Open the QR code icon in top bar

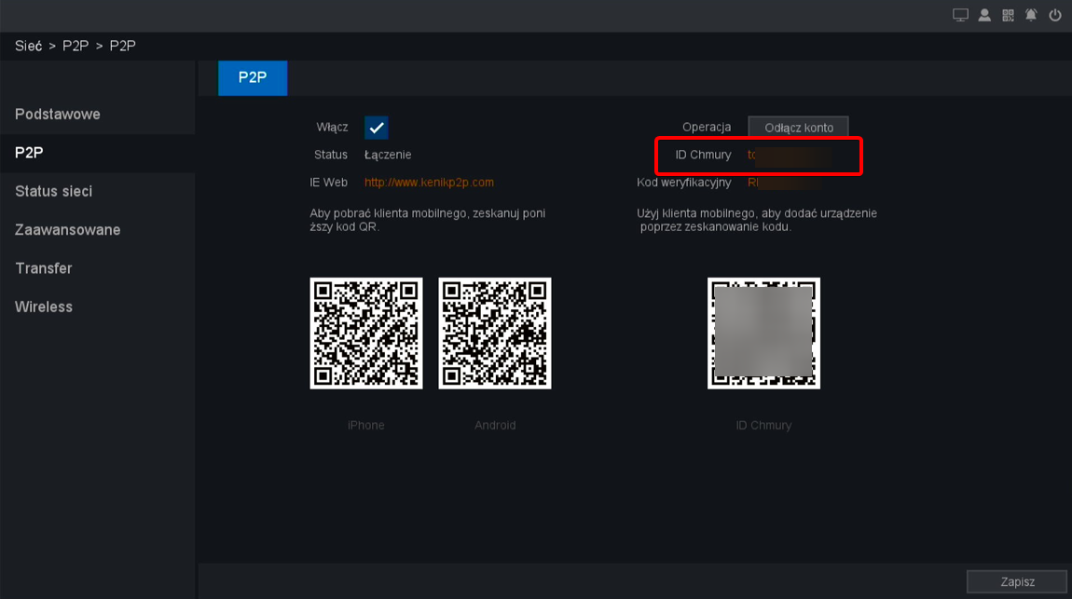click(1008, 15)
